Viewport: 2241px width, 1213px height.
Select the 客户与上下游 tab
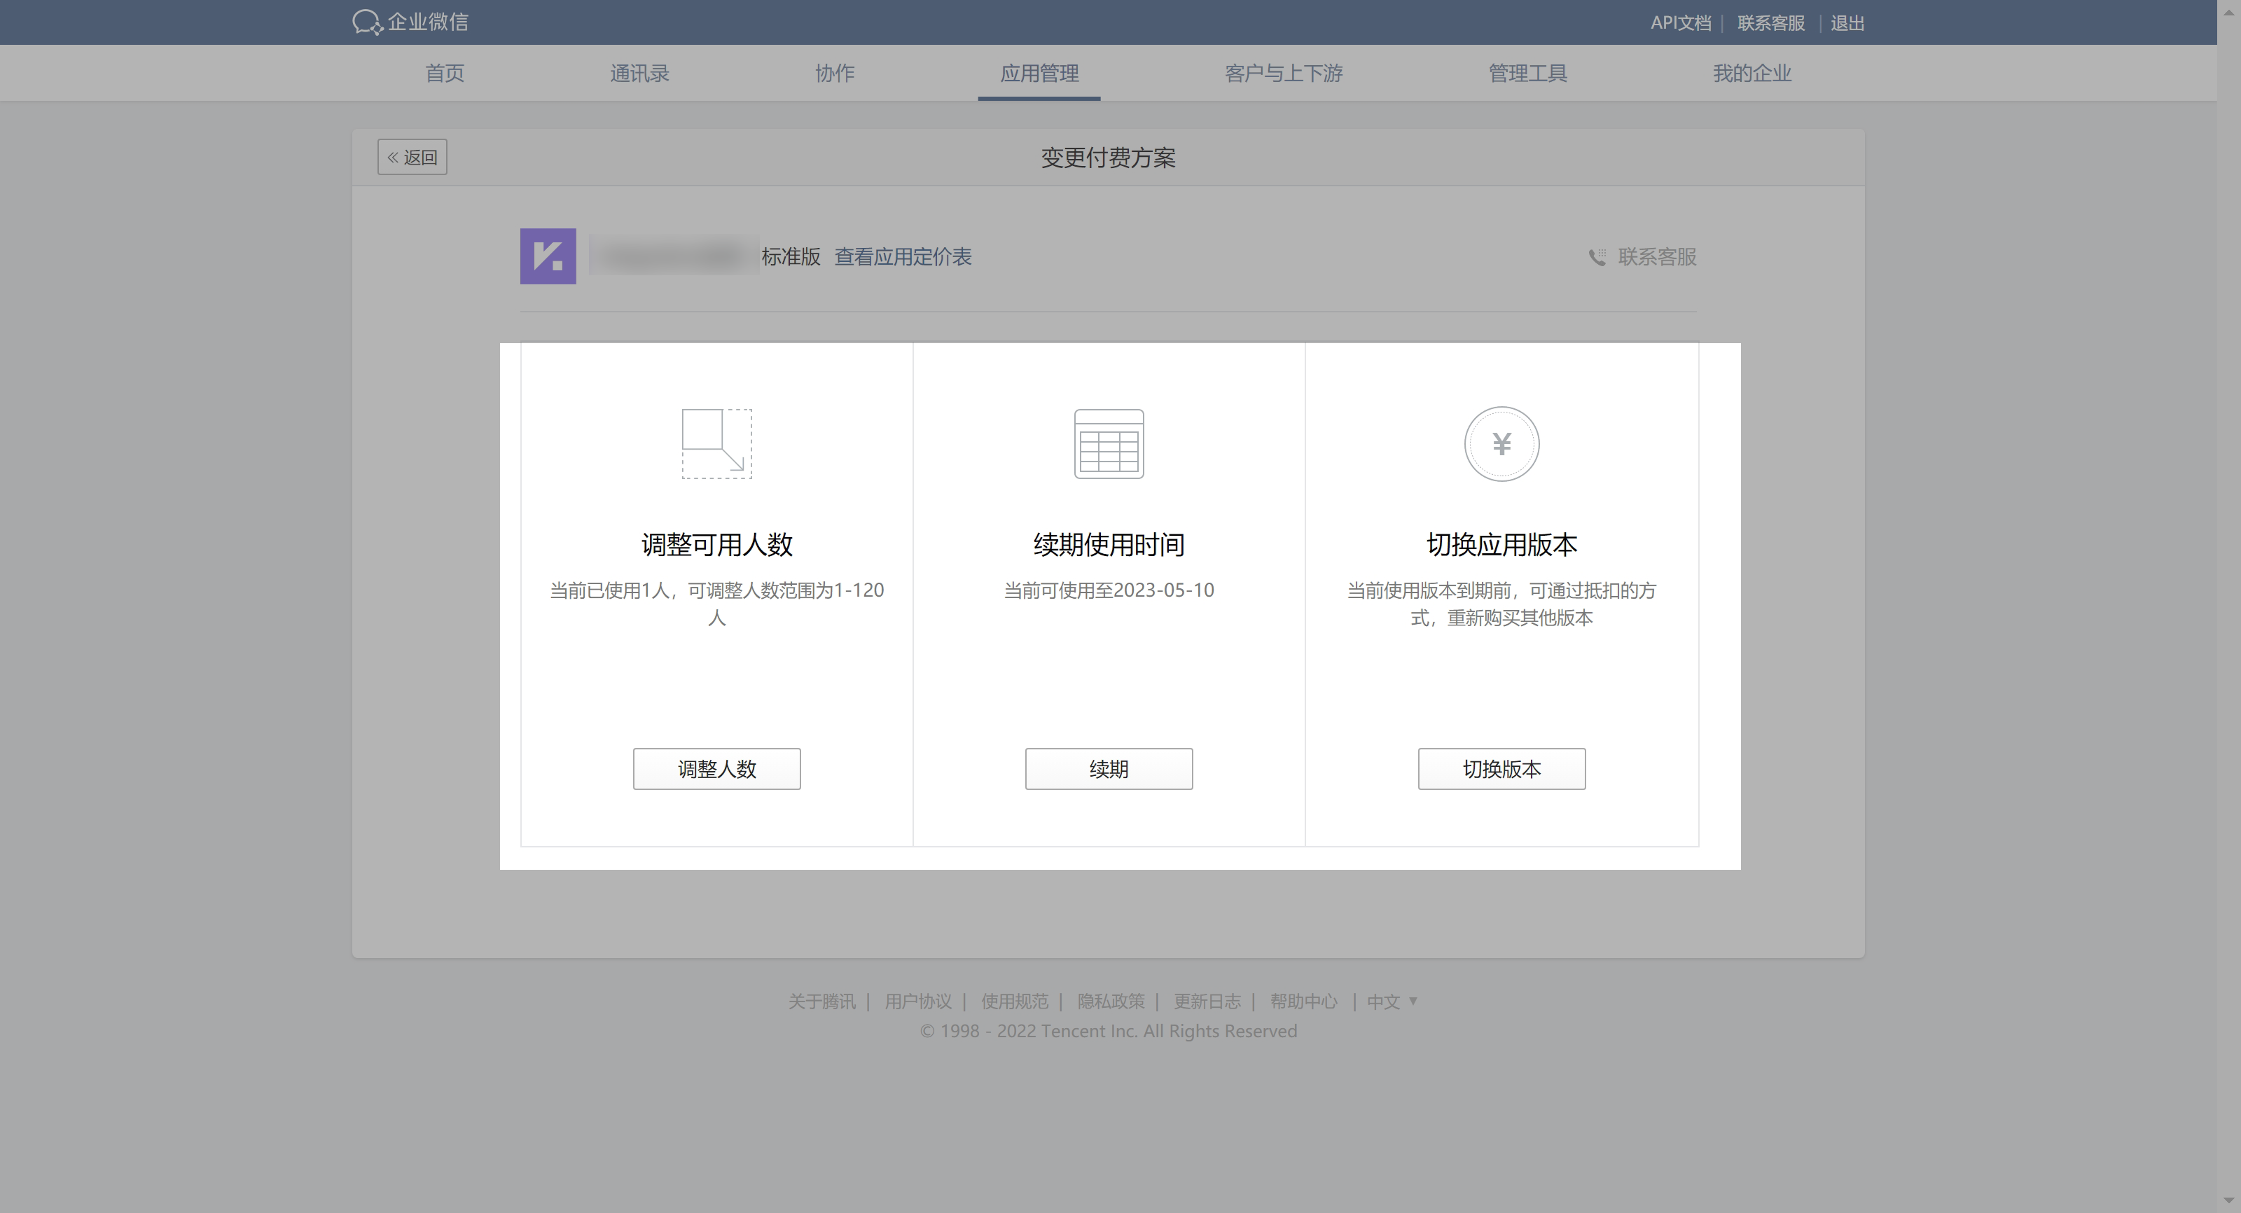[x=1283, y=73]
